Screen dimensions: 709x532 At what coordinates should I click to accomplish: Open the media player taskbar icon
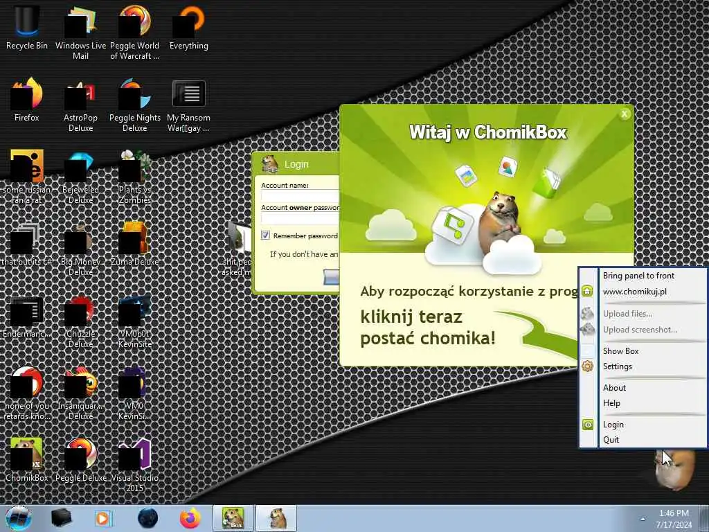(104, 518)
